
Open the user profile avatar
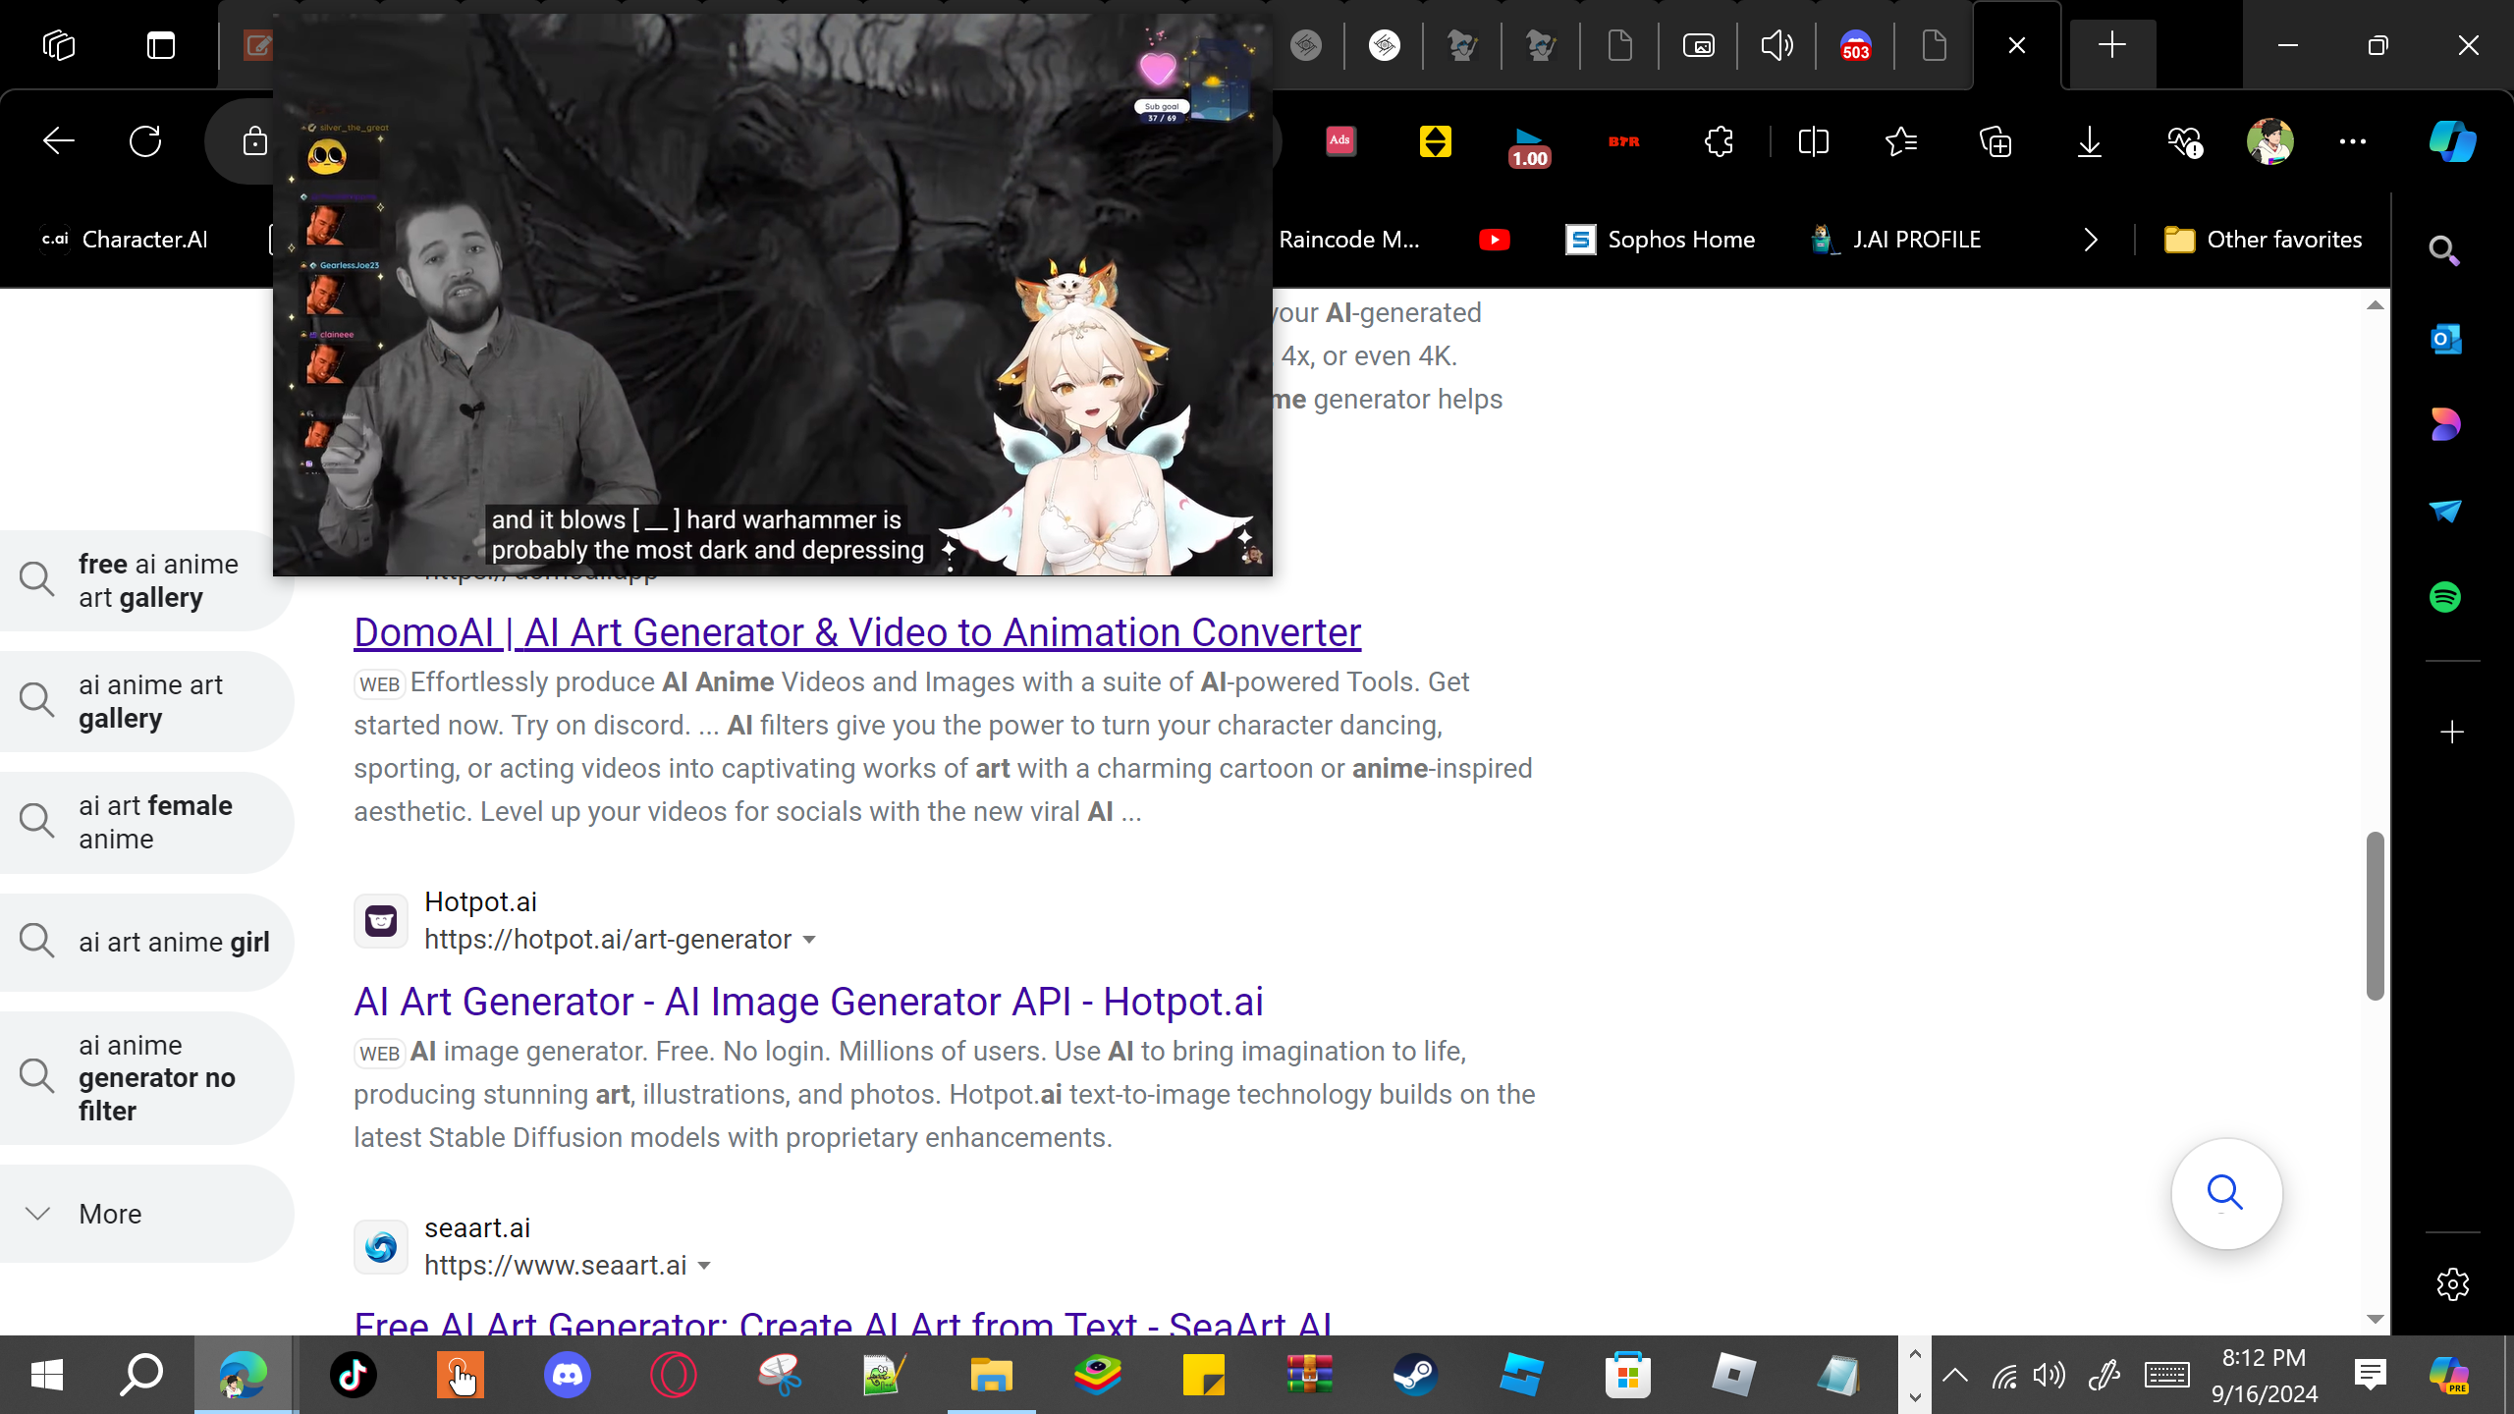[2269, 141]
